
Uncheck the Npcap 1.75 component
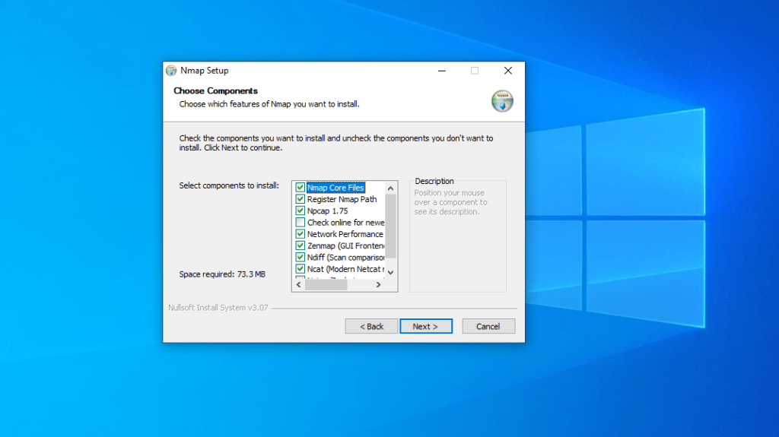point(300,211)
